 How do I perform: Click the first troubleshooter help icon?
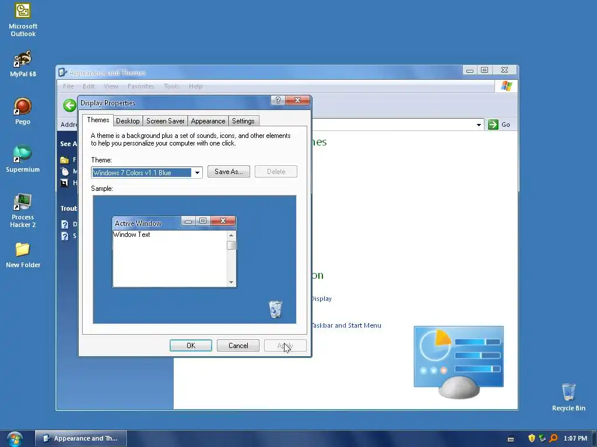(65, 224)
